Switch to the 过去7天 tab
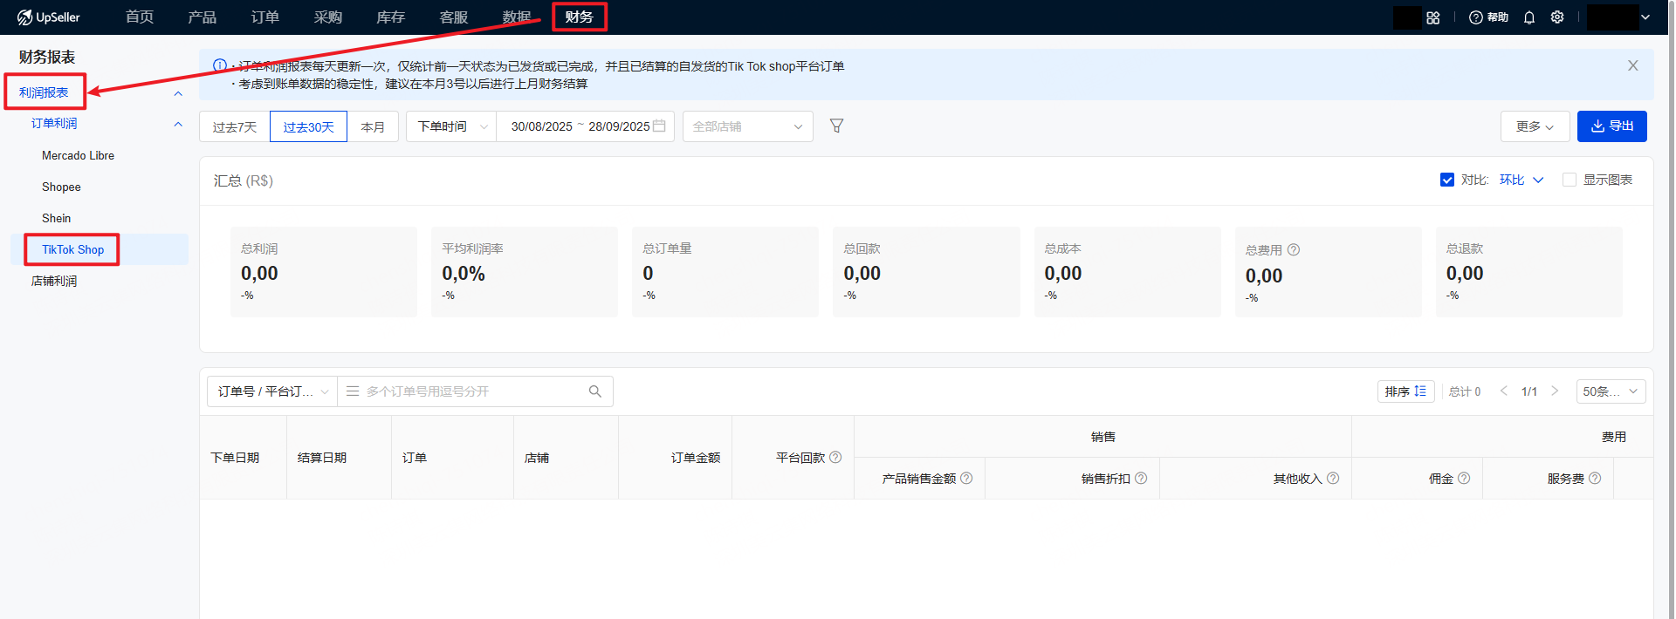The width and height of the screenshot is (1676, 619). (235, 126)
